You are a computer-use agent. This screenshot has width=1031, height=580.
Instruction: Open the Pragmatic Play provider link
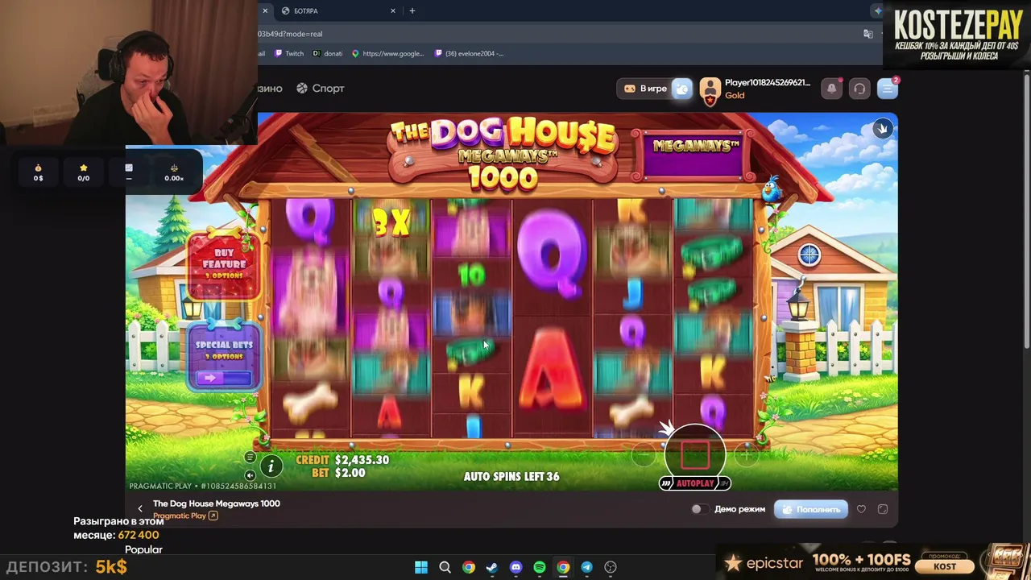coord(185,516)
